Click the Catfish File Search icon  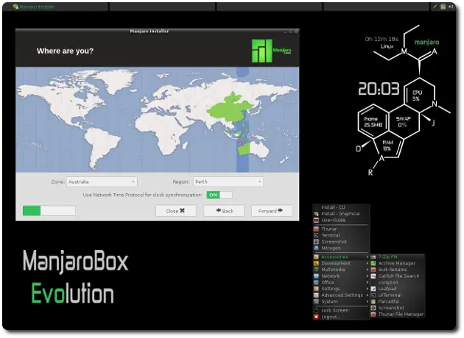373,276
